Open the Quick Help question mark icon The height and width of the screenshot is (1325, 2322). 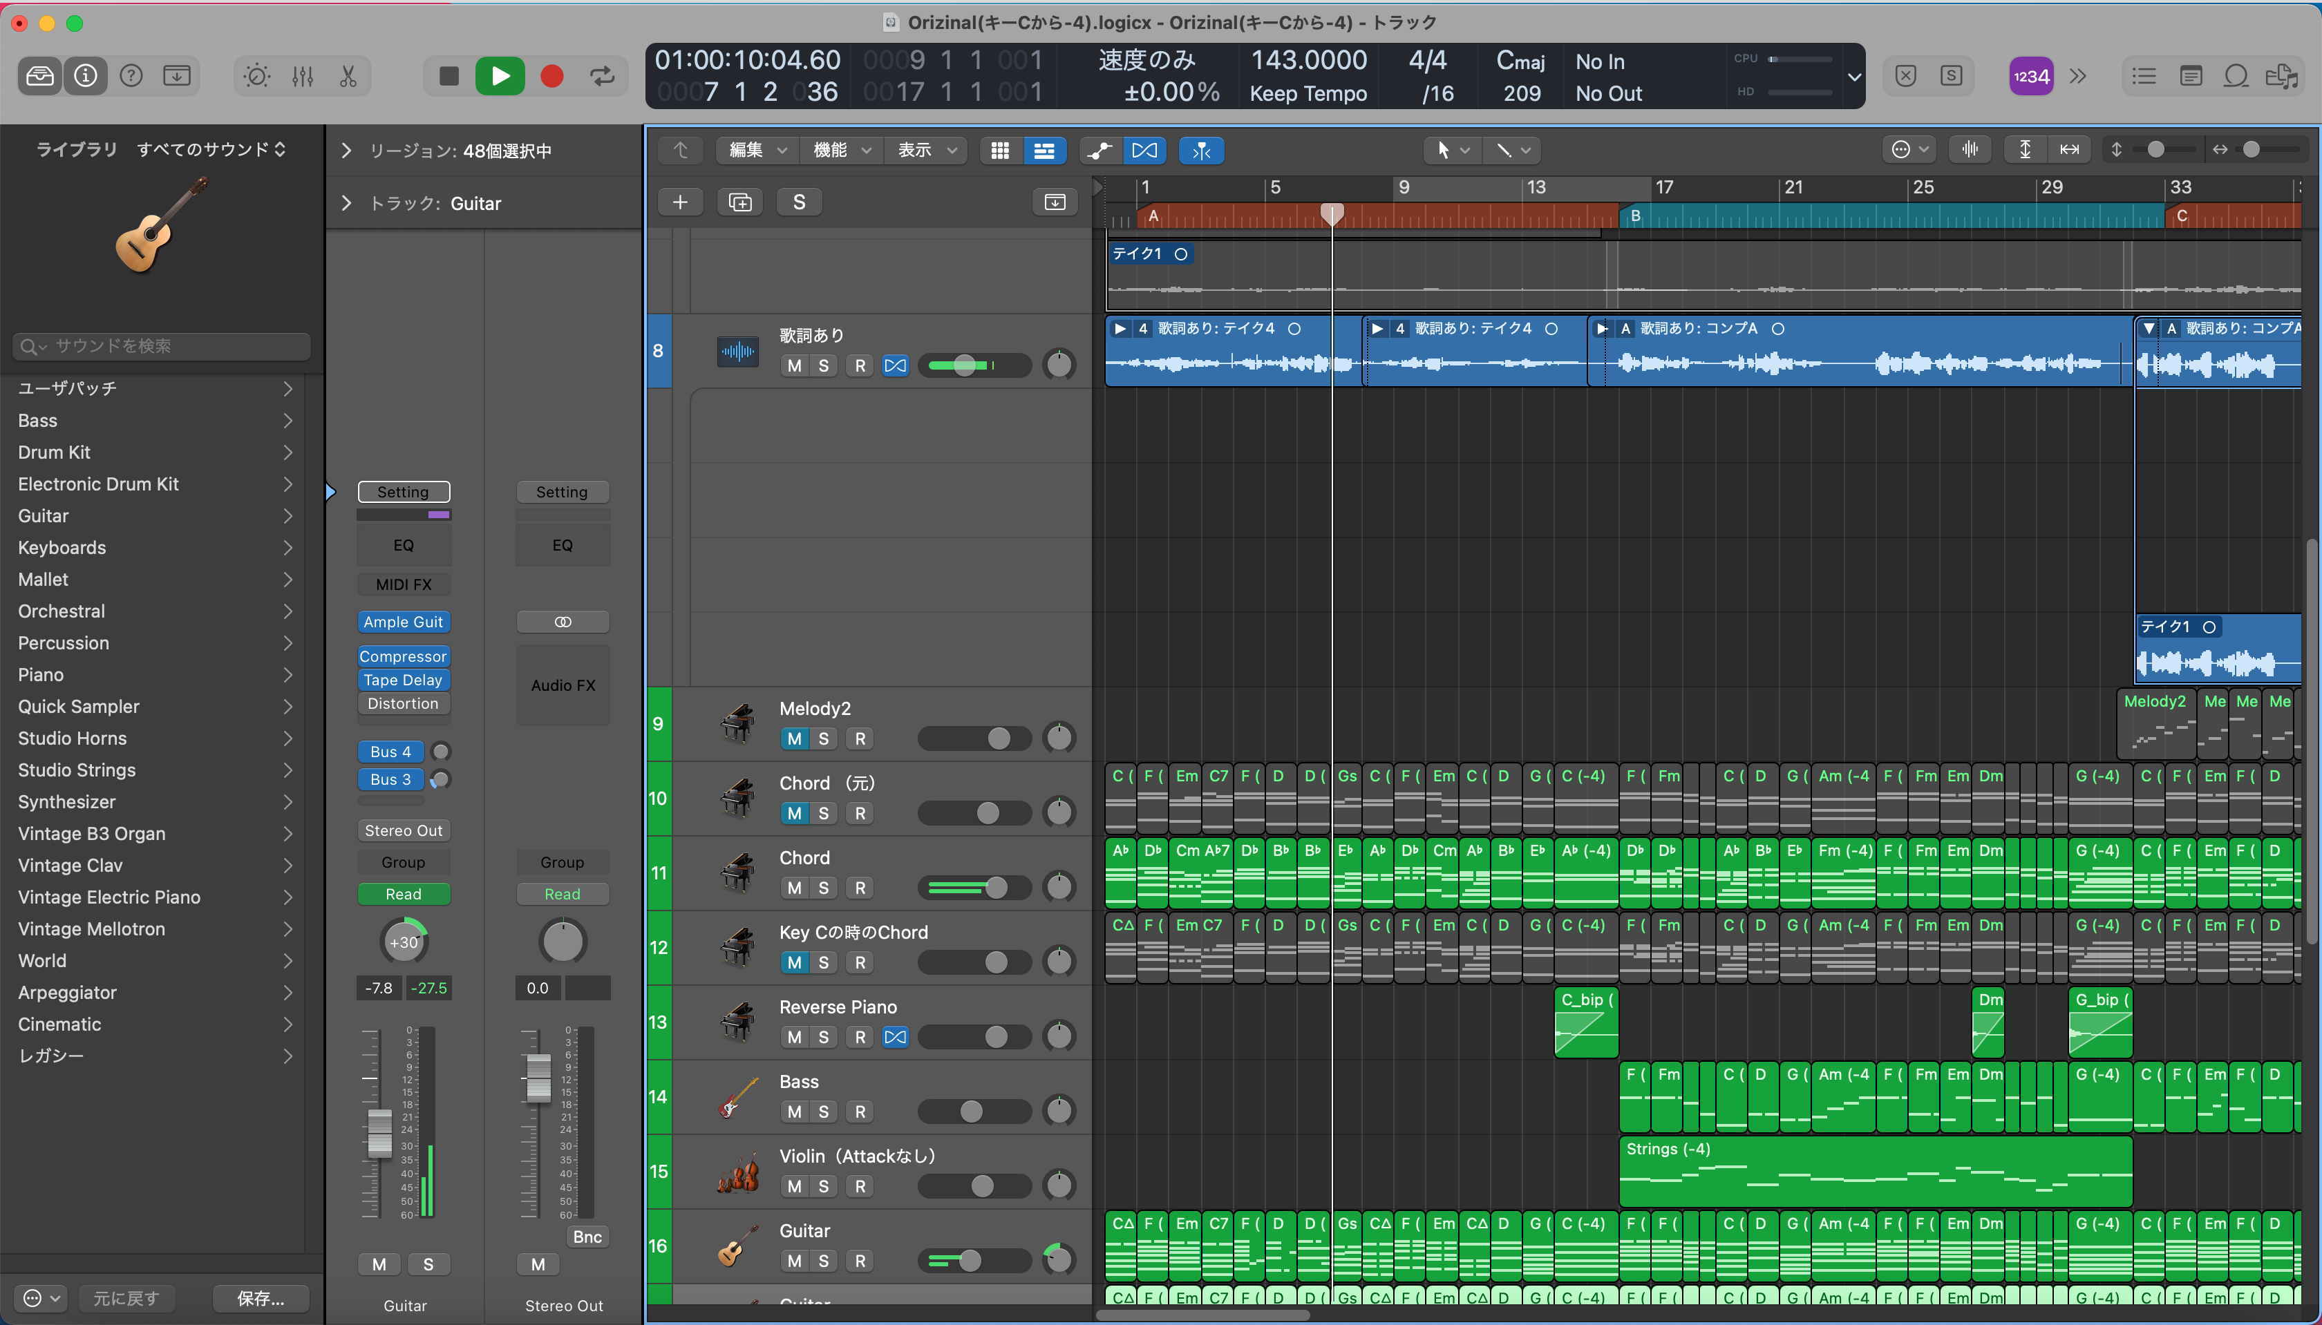coord(131,77)
